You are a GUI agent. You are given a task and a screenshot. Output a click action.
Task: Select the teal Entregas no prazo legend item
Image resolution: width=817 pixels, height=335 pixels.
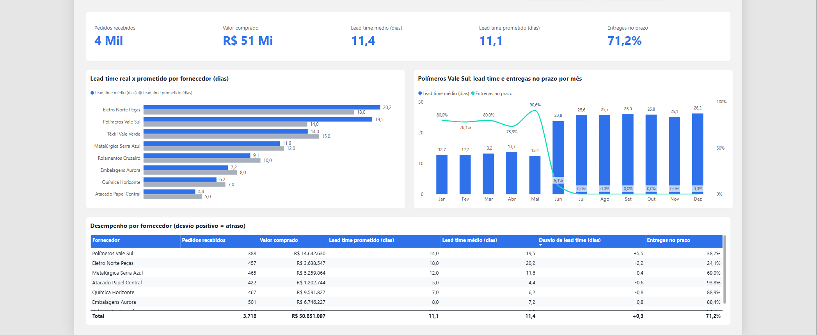pyautogui.click(x=492, y=93)
